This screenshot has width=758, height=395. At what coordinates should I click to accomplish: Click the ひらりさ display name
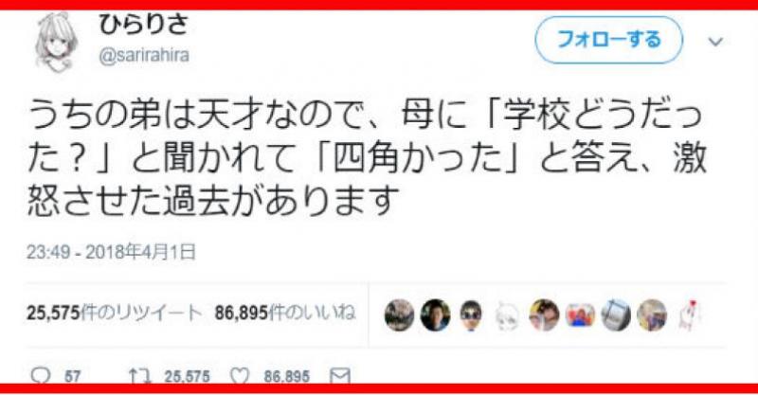143,26
